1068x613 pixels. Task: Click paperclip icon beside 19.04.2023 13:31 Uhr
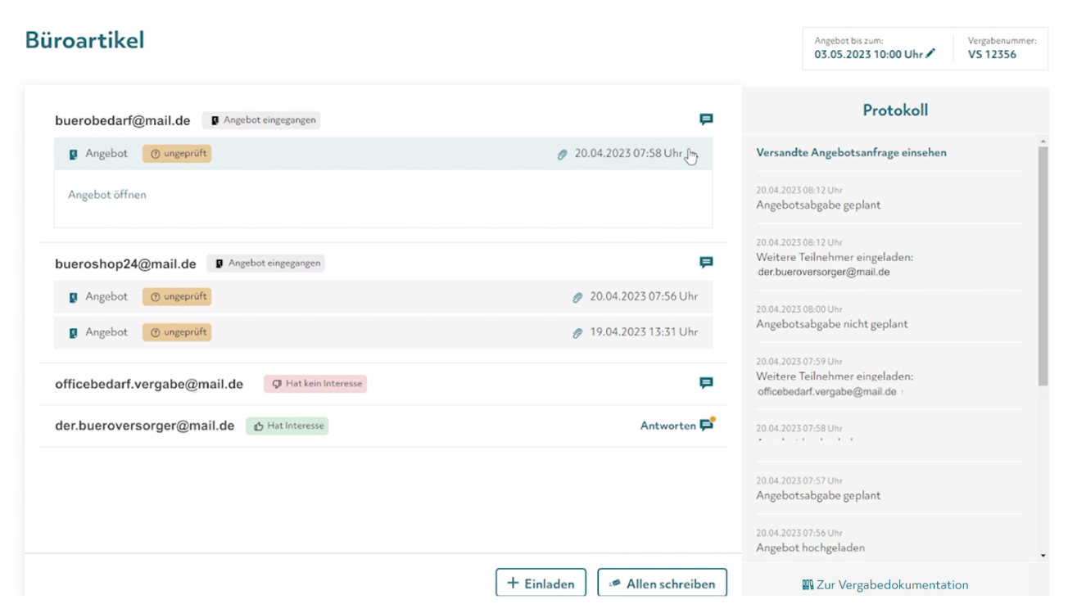[x=577, y=333]
